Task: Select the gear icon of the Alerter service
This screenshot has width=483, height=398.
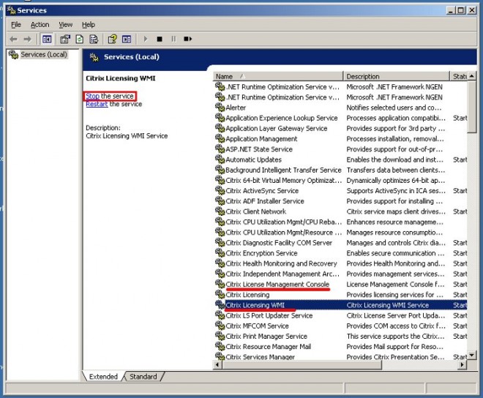Action: 220,107
